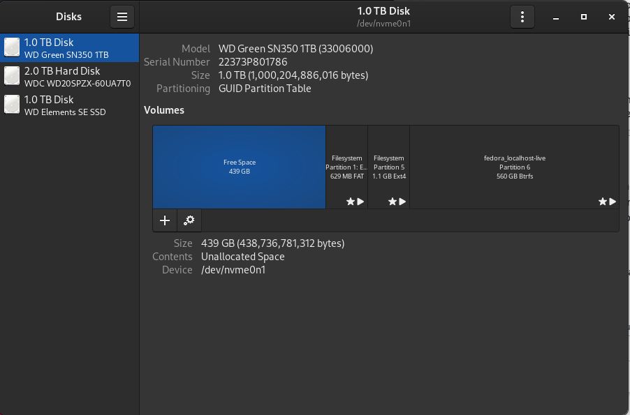Maximize the Disks window
Image resolution: width=630 pixels, height=415 pixels.
pos(584,17)
